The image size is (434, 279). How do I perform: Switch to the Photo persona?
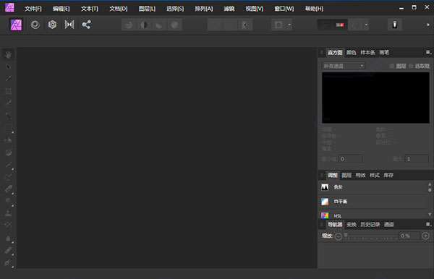click(16, 25)
